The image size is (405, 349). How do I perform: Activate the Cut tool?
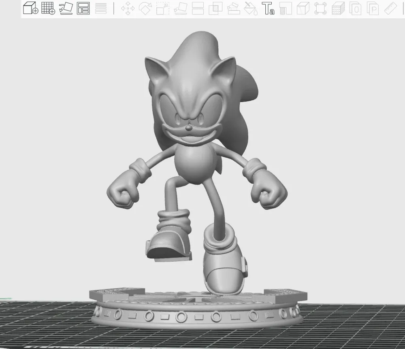tap(198, 8)
